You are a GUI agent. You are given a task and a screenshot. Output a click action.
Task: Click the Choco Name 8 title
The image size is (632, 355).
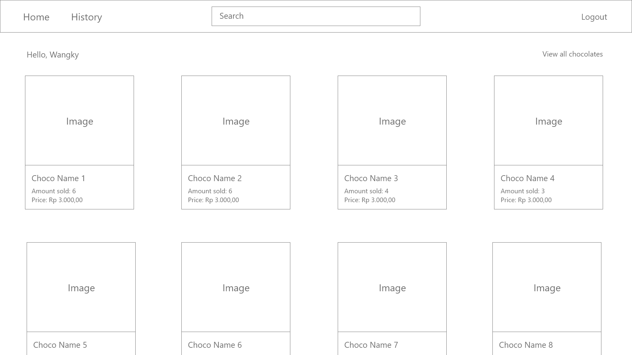tap(526, 345)
